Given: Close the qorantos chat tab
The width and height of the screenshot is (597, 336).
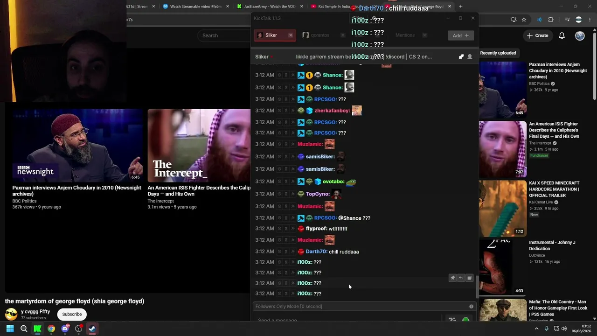Looking at the screenshot, I should pos(343,35).
